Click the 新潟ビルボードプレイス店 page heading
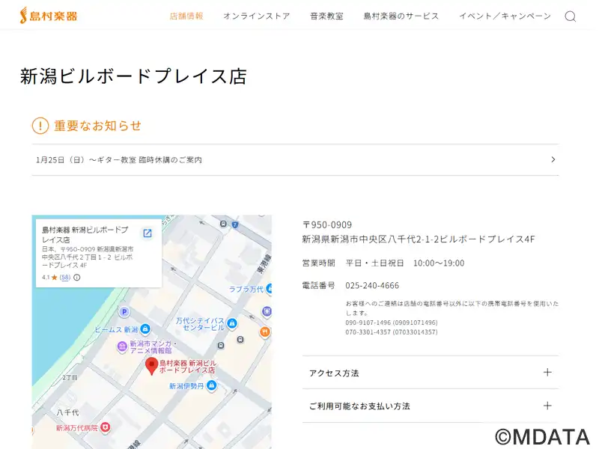 click(133, 76)
